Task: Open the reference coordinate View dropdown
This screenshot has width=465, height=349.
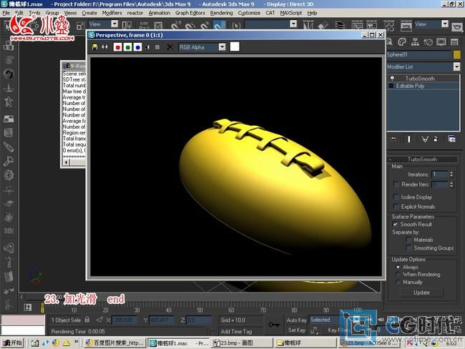Action: coord(114,24)
